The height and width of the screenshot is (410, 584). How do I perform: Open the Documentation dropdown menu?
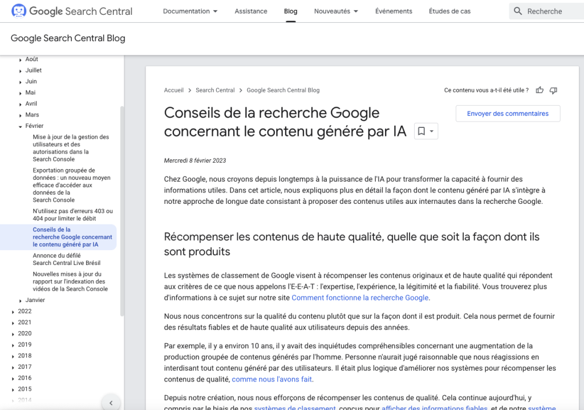pyautogui.click(x=190, y=11)
